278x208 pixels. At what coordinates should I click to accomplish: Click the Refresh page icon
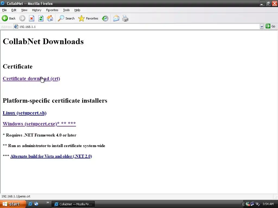(x=41, y=18)
